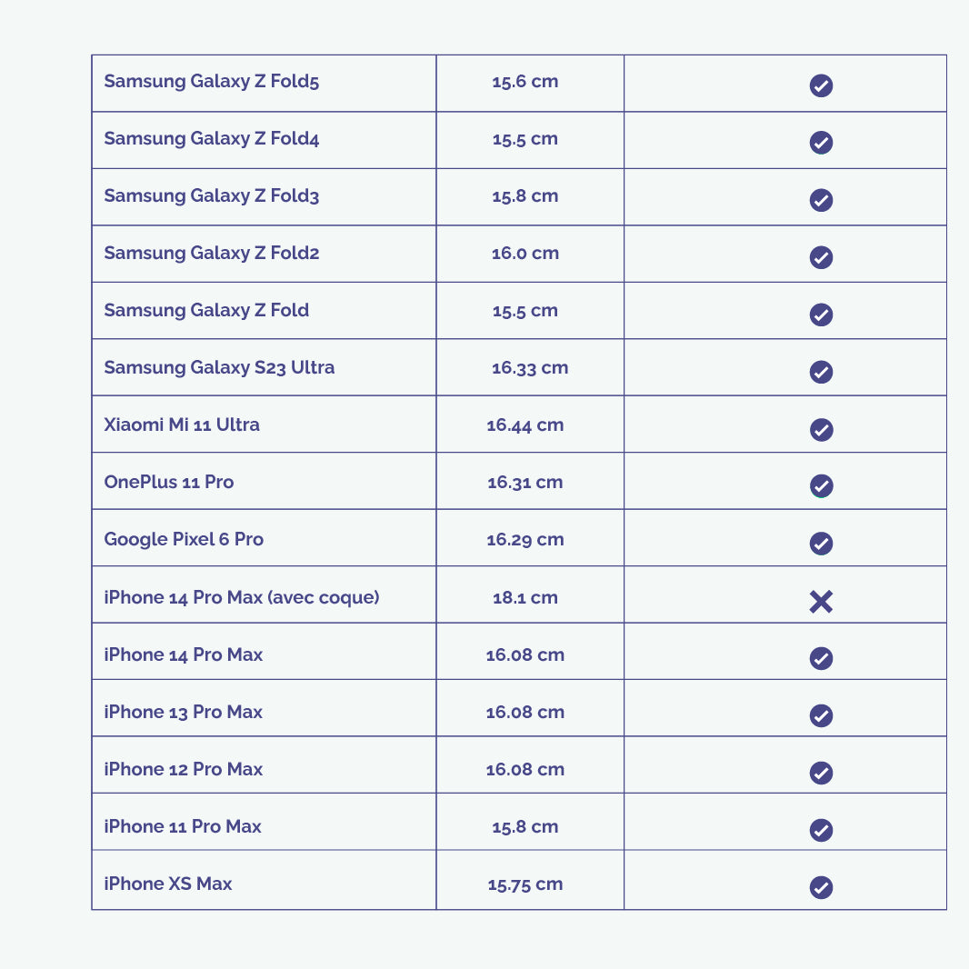The image size is (969, 969).
Task: Select the Samsung Galaxy Z Fold name cell
Action: pos(206,311)
